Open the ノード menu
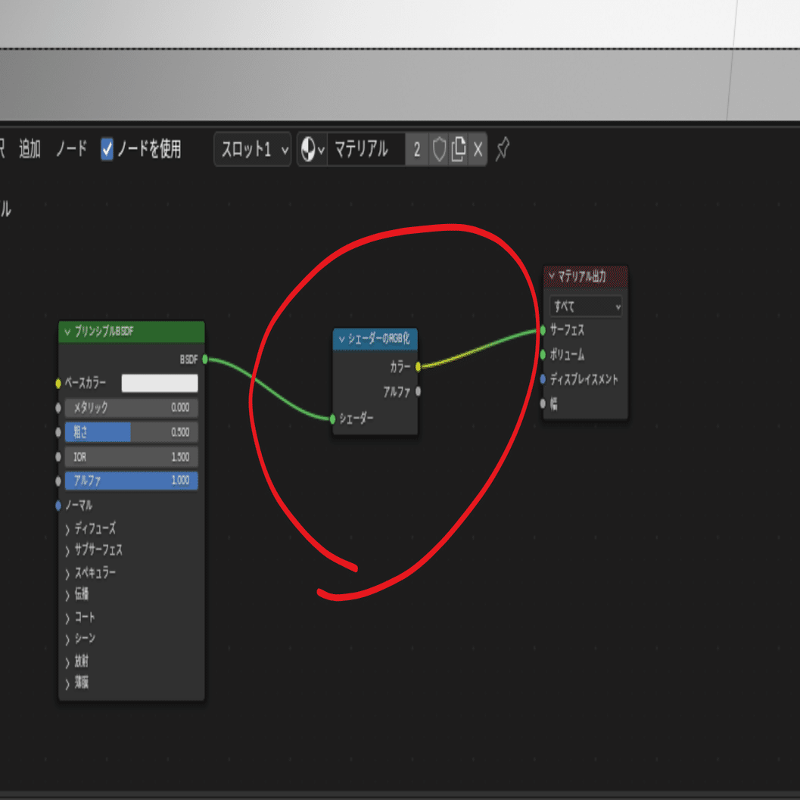 click(x=71, y=149)
